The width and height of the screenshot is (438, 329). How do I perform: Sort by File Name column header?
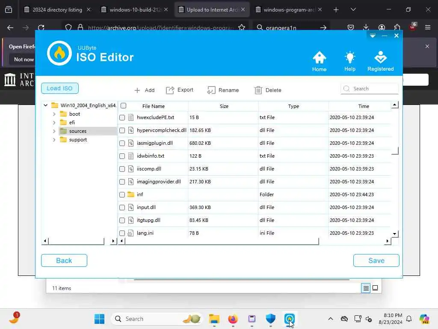[x=154, y=106]
